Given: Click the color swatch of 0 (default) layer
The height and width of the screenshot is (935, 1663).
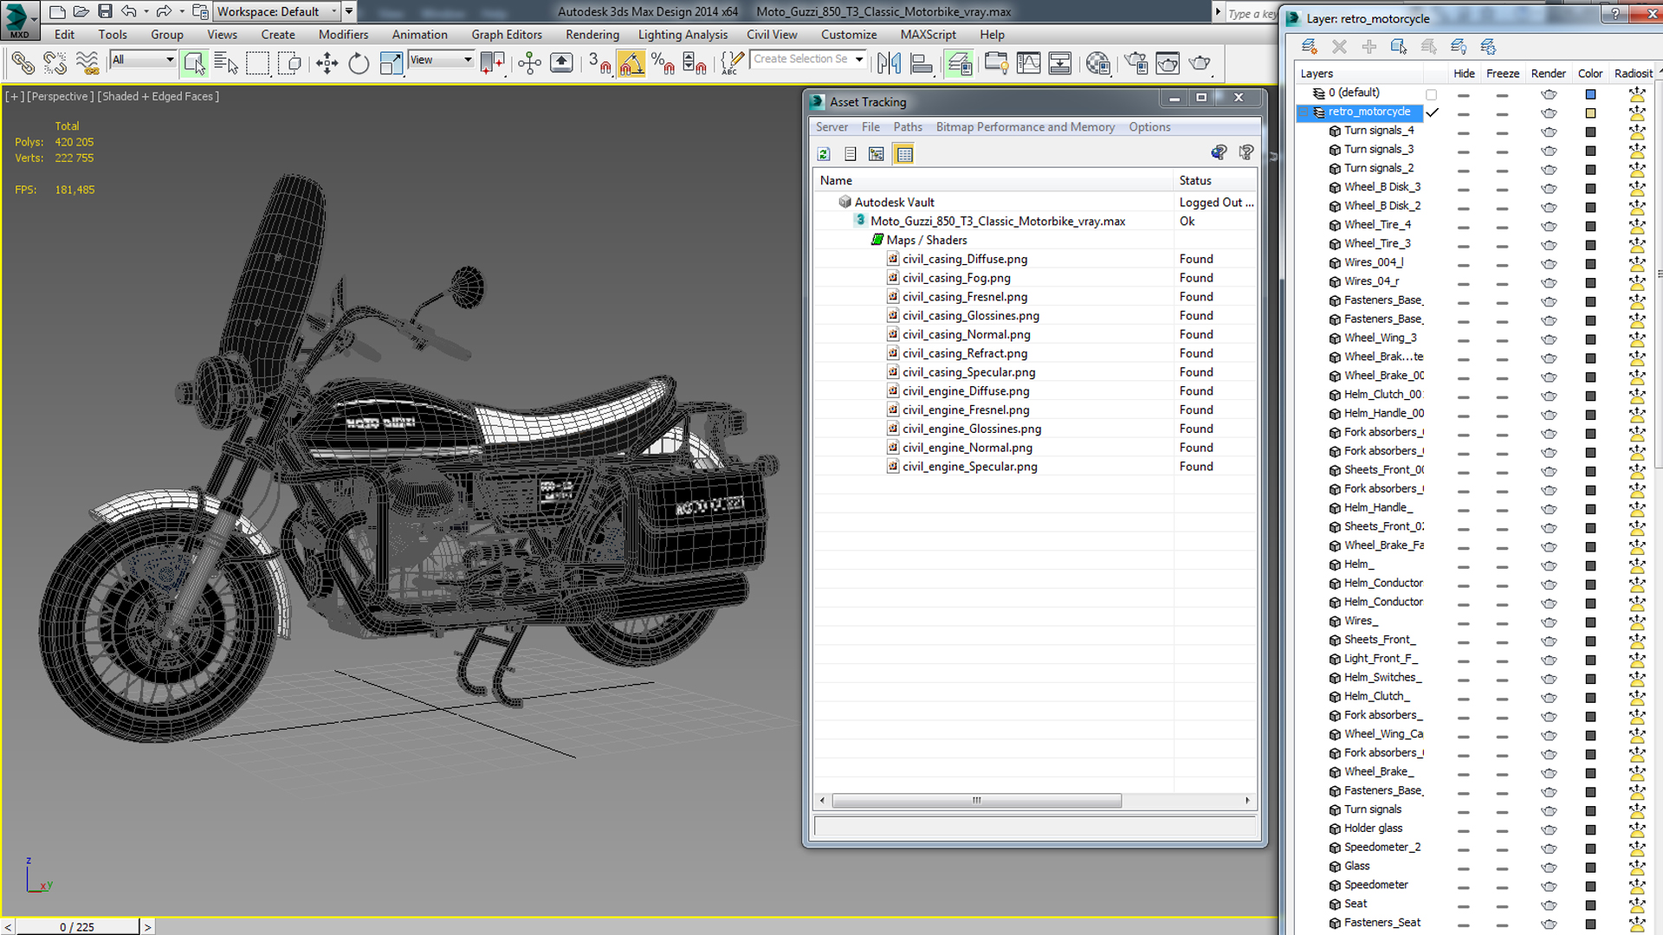Looking at the screenshot, I should pyautogui.click(x=1590, y=94).
